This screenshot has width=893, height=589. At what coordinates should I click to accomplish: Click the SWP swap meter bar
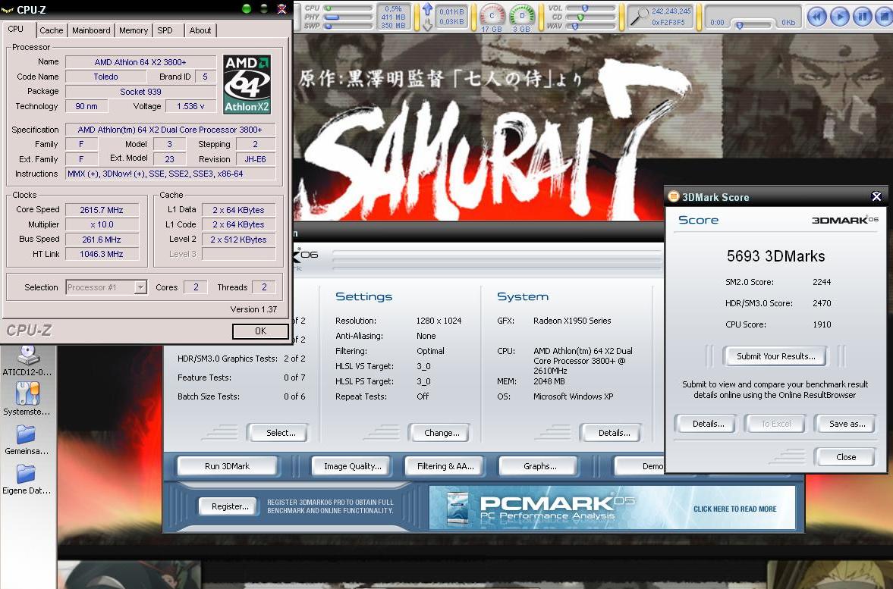[x=348, y=27]
